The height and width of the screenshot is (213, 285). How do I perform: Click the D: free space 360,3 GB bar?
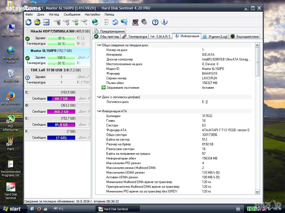(x=61, y=111)
